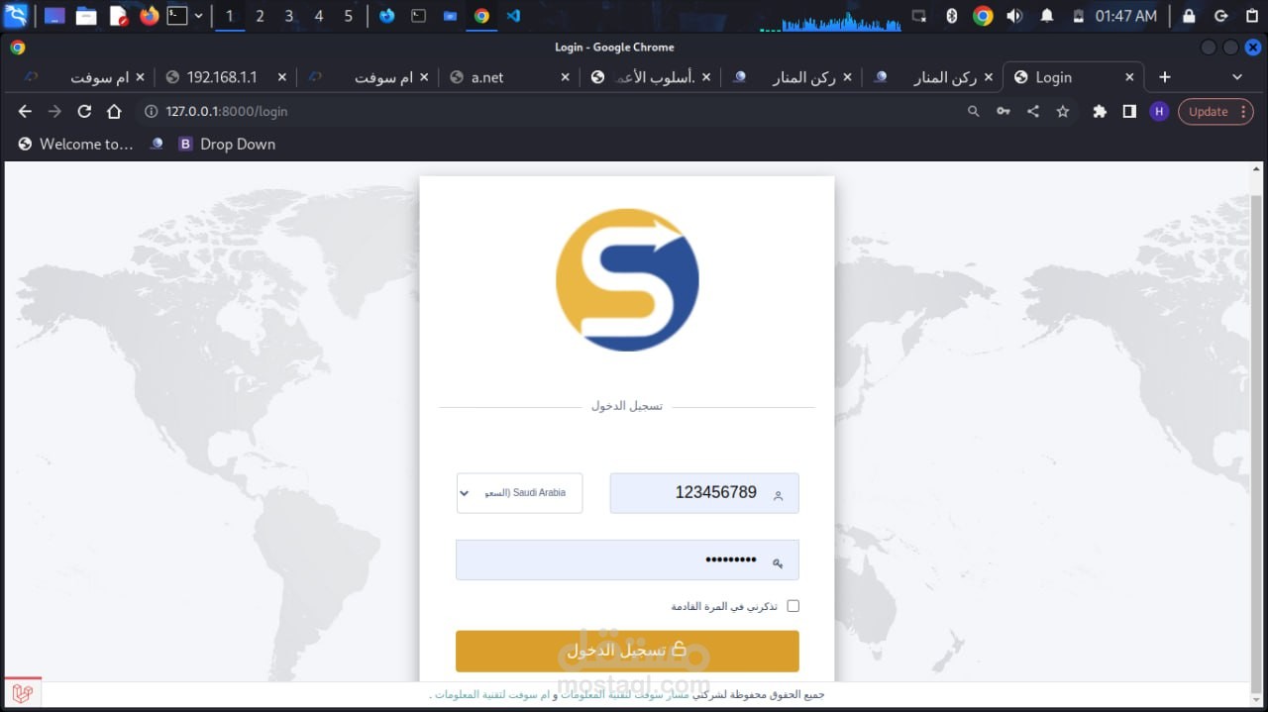Activate the Firefox window in taskbar

point(387,16)
